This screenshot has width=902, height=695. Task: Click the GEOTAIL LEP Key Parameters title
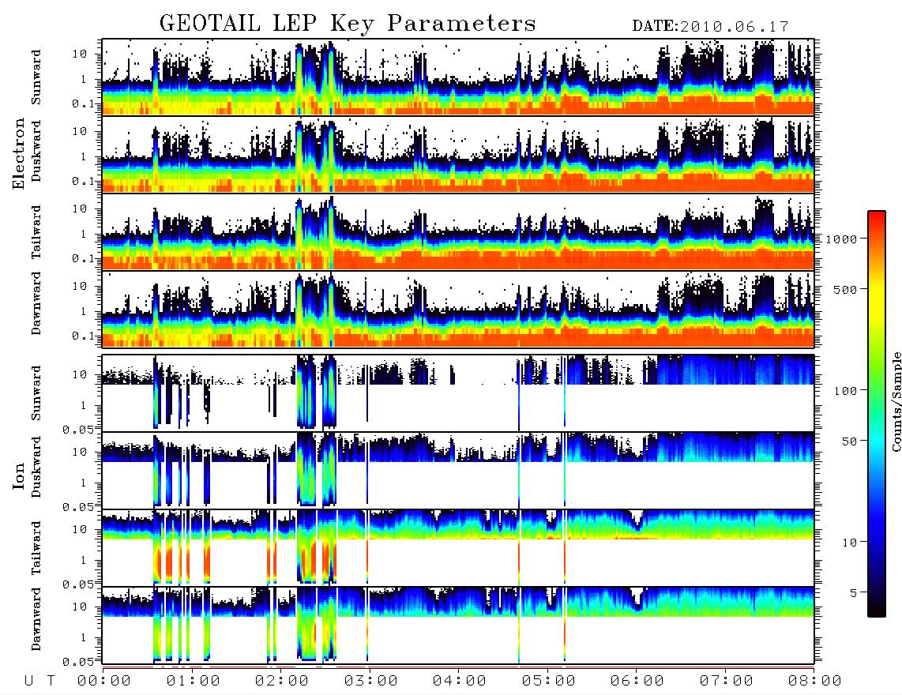pos(348,24)
